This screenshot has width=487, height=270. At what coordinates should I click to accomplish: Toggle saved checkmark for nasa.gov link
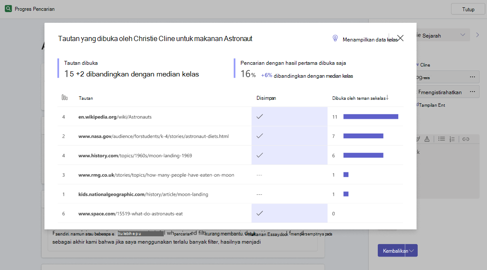pyautogui.click(x=260, y=136)
